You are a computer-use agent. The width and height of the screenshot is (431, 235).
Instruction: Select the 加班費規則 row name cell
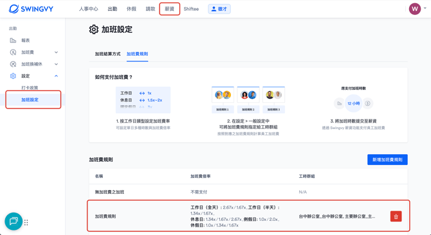click(x=105, y=216)
